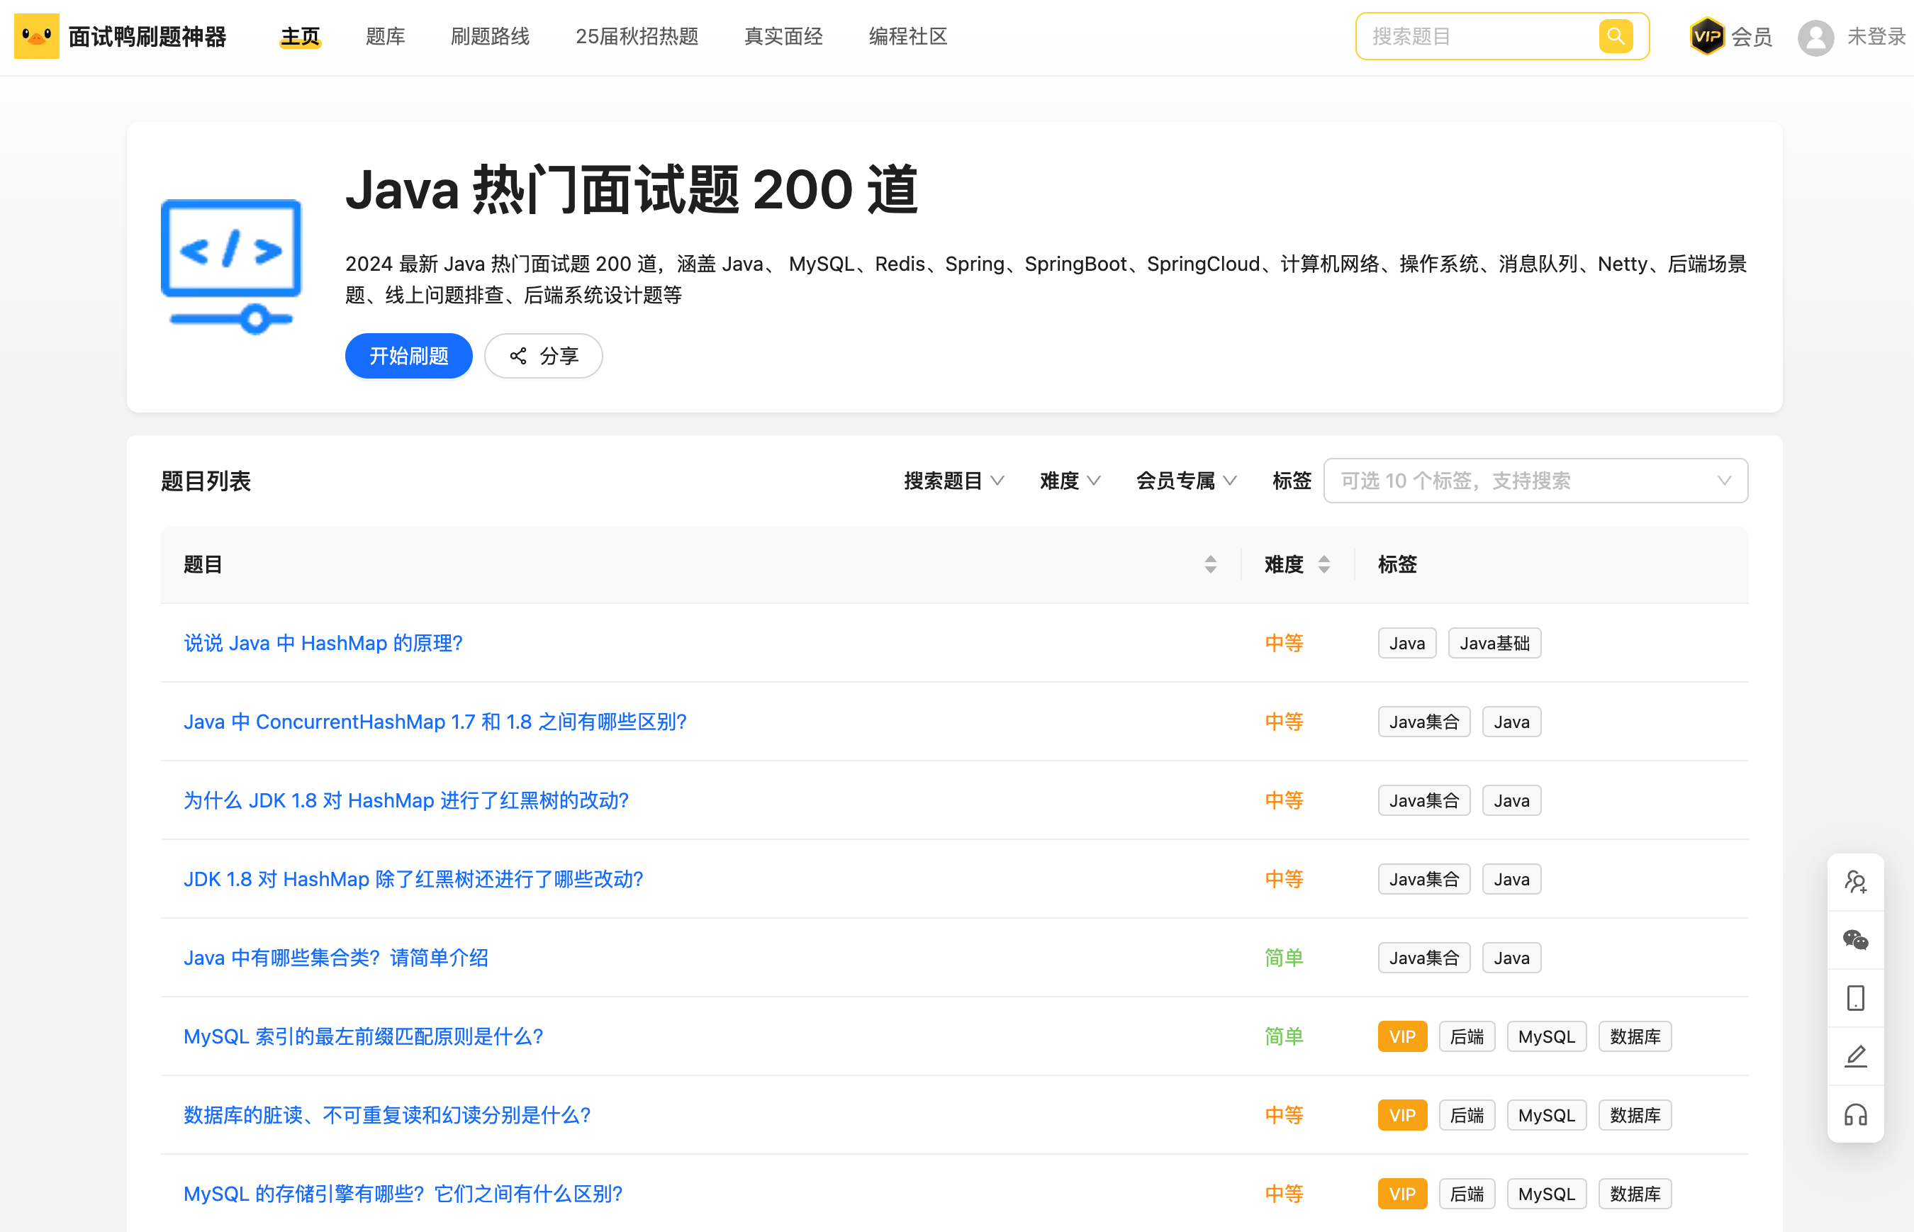Expand the 难度 filter dropdown

point(1070,480)
